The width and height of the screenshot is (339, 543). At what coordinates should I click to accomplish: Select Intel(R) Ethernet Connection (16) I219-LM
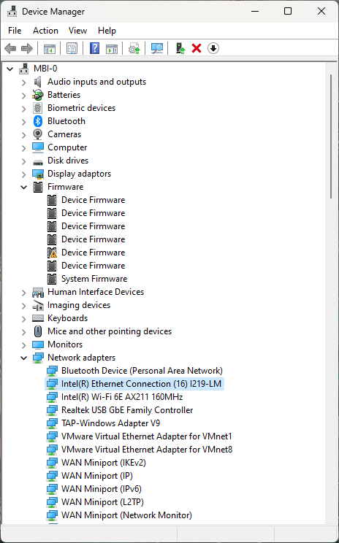tap(141, 384)
